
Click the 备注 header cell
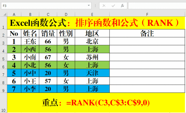point(147,33)
